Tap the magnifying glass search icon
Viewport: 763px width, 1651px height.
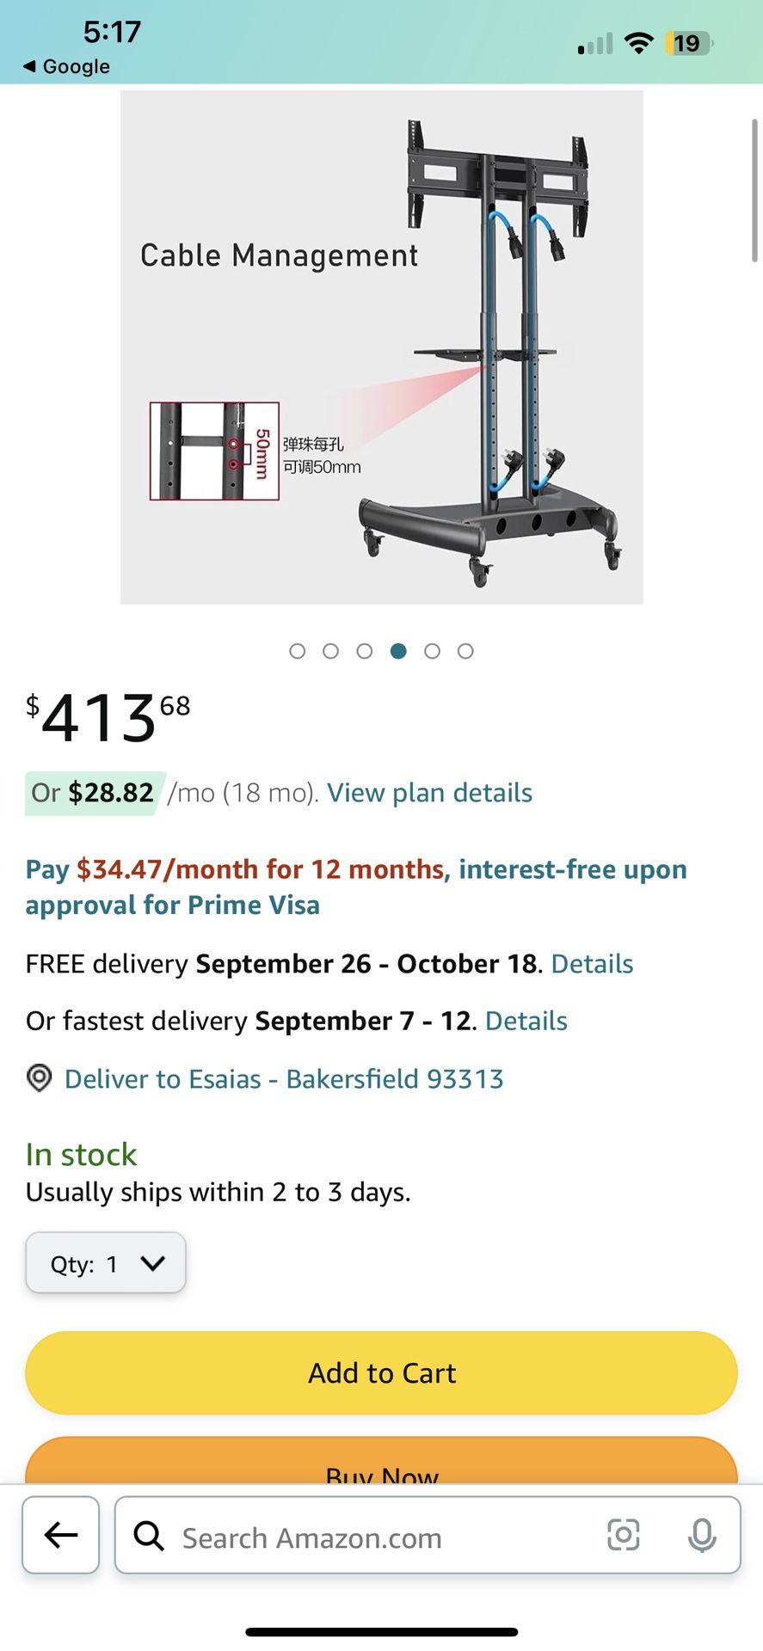pyautogui.click(x=149, y=1535)
